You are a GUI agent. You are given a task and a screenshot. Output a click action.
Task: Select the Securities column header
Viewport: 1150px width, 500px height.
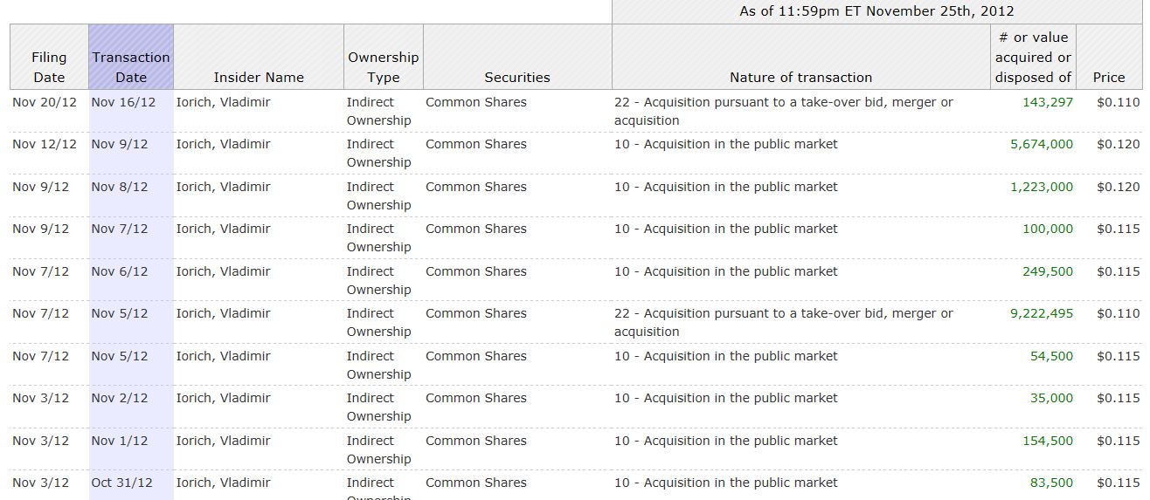point(517,77)
